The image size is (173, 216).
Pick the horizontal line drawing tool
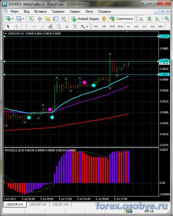click(35, 26)
